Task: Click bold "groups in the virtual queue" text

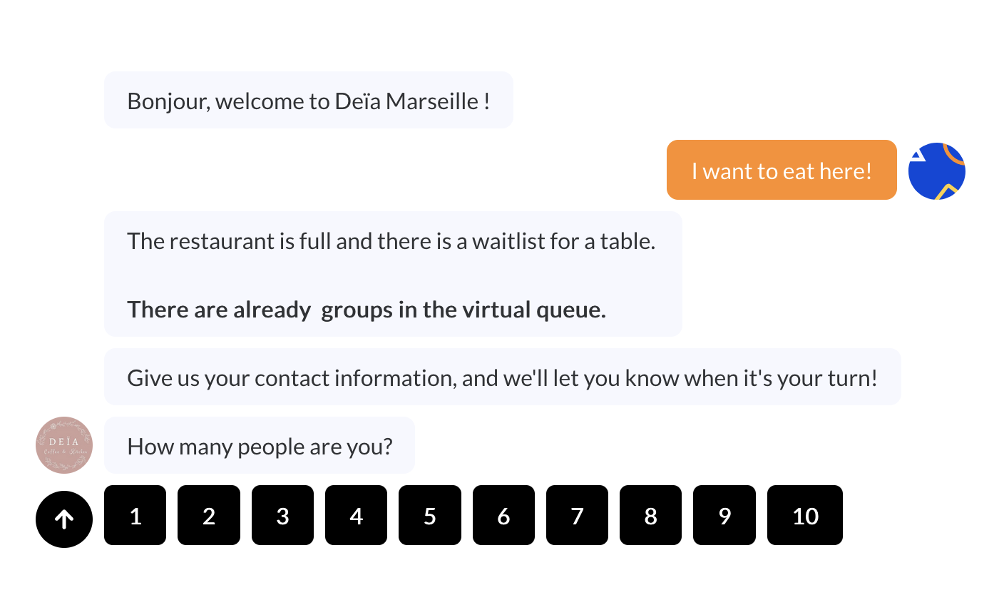Action: click(x=463, y=310)
